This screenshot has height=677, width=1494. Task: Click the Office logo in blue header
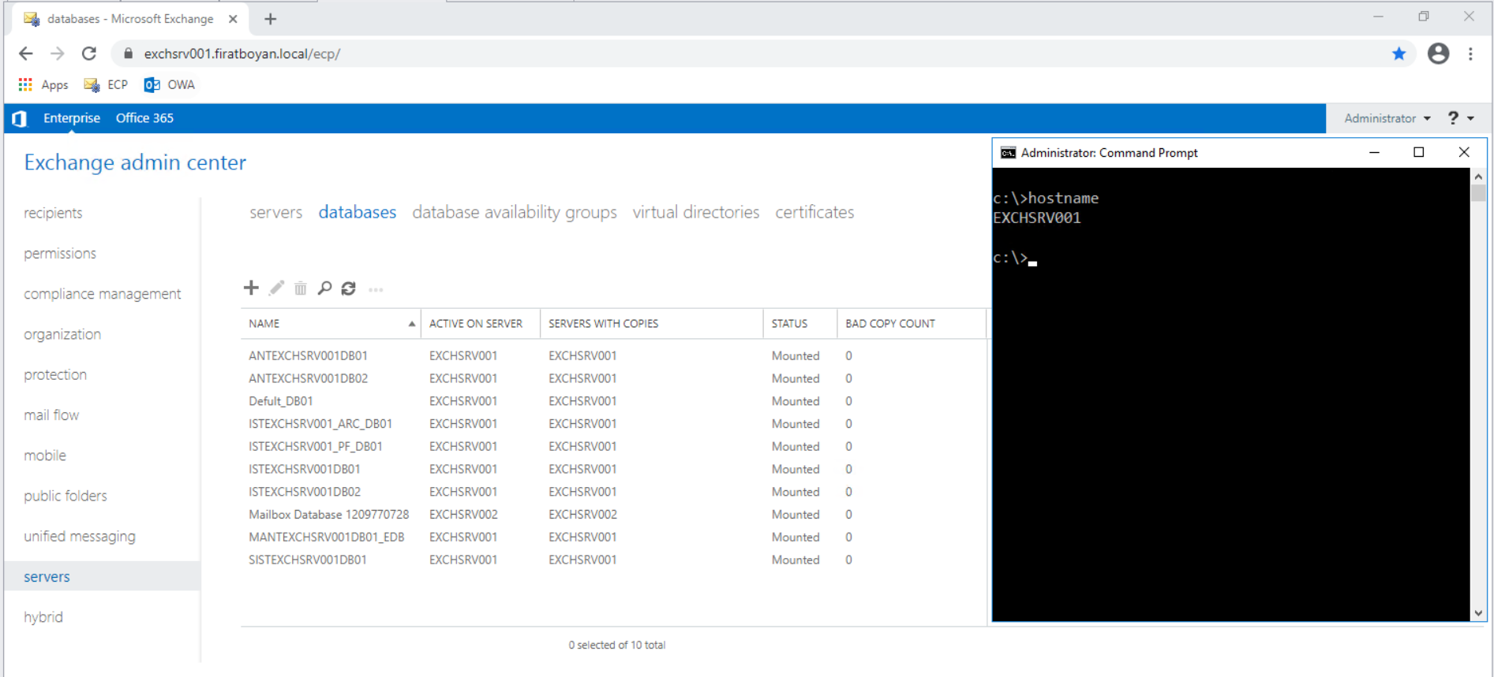coord(20,118)
